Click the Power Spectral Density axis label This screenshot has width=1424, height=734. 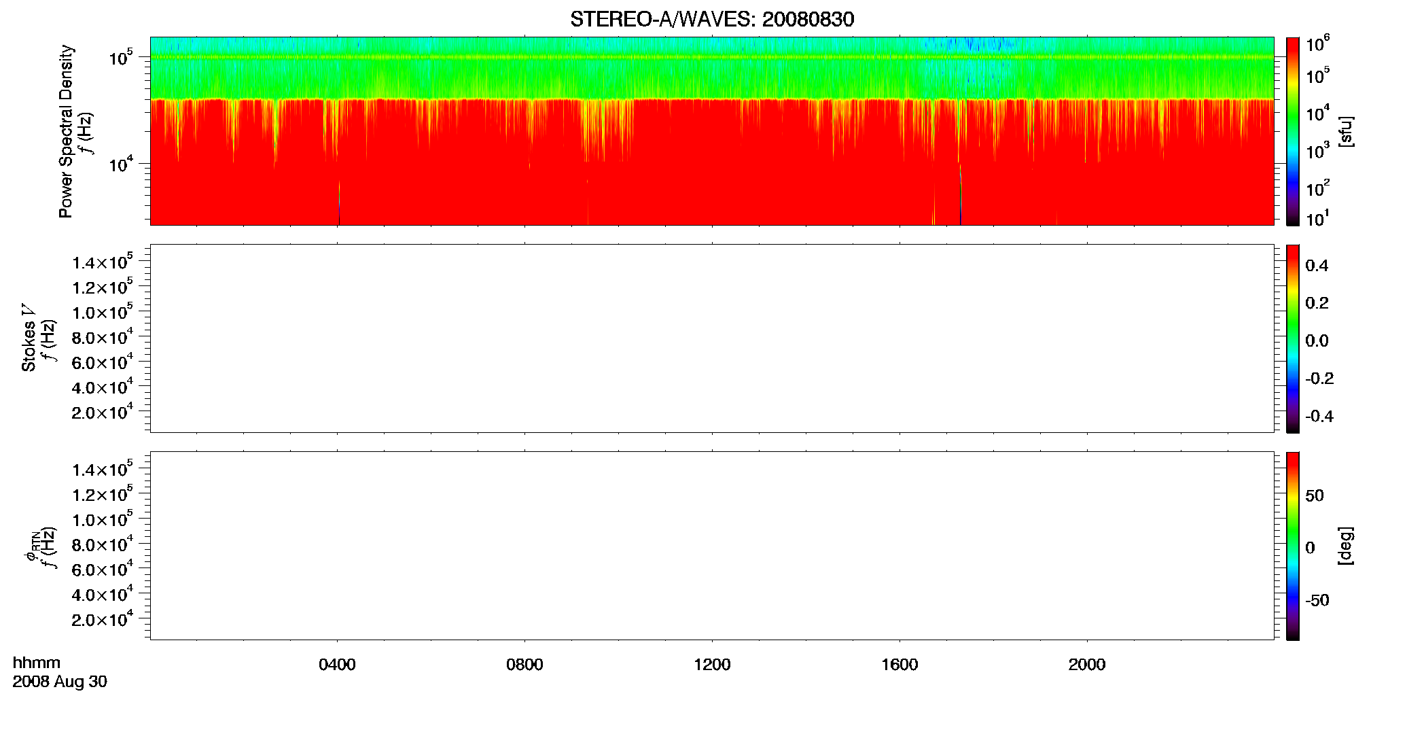66,131
